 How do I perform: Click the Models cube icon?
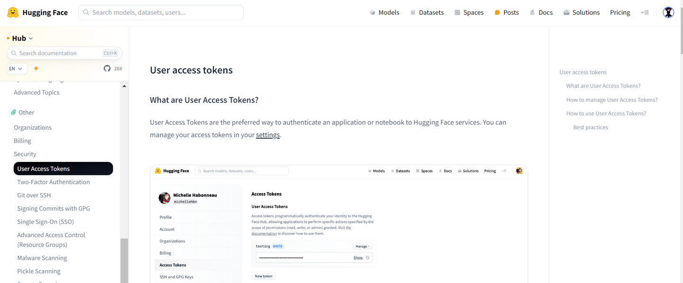coord(372,13)
